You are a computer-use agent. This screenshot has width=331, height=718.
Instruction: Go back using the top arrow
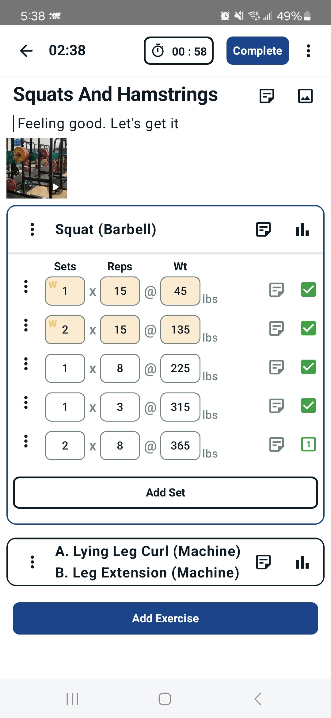click(26, 51)
